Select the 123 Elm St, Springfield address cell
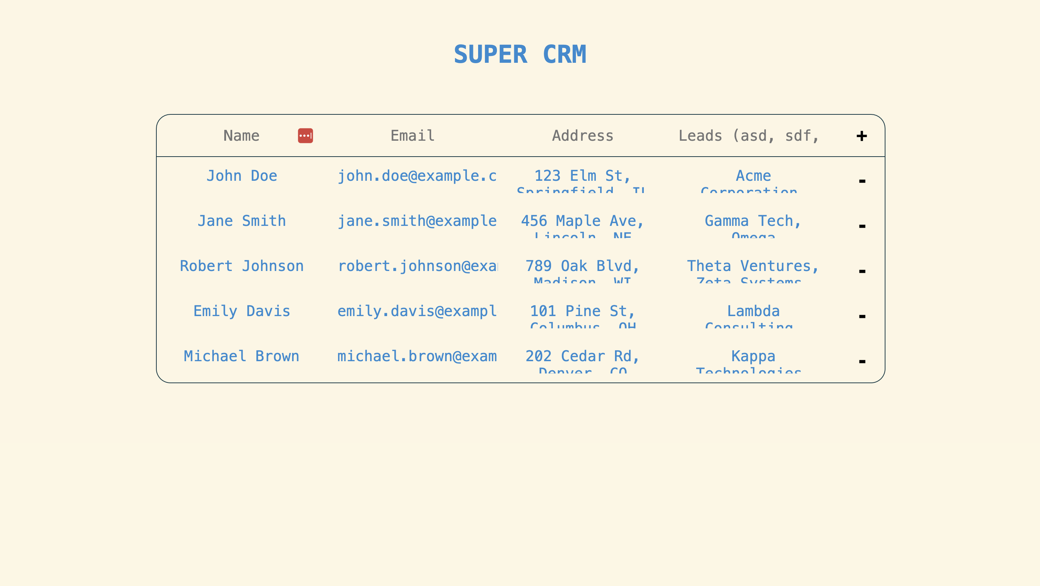Image resolution: width=1040 pixels, height=586 pixels. [582, 182]
